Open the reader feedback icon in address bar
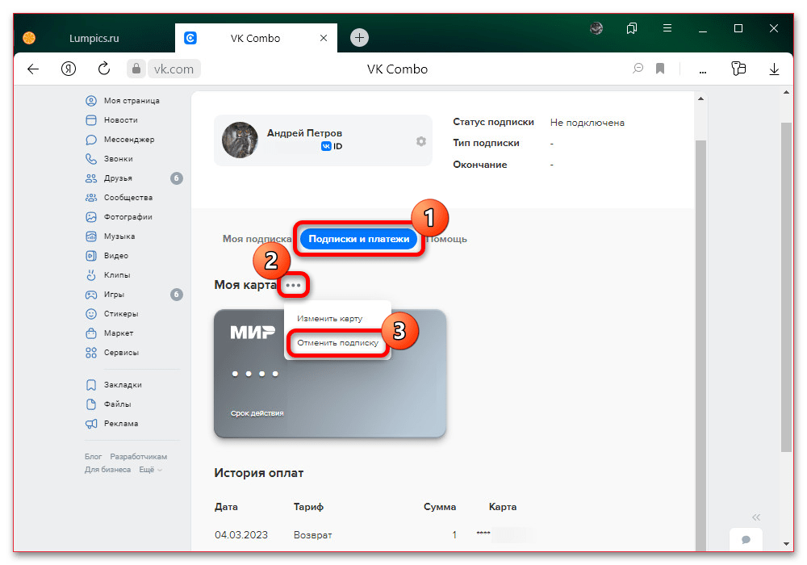Image resolution: width=807 pixels, height=565 pixels. pyautogui.click(x=638, y=69)
